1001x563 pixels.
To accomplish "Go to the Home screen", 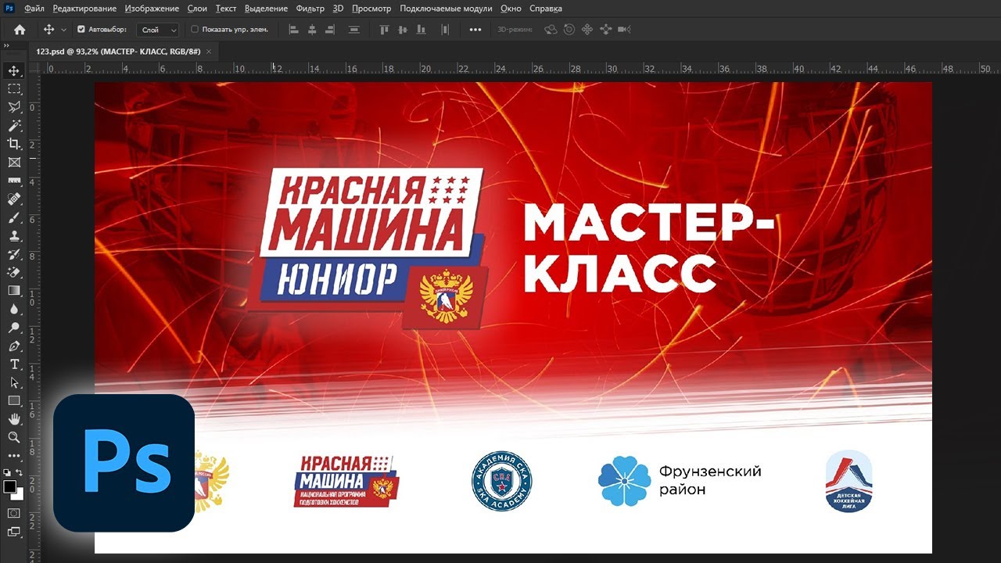I will click(x=20, y=30).
